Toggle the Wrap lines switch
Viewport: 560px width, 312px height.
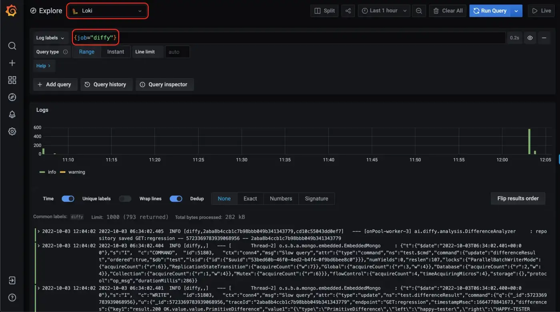(176, 199)
